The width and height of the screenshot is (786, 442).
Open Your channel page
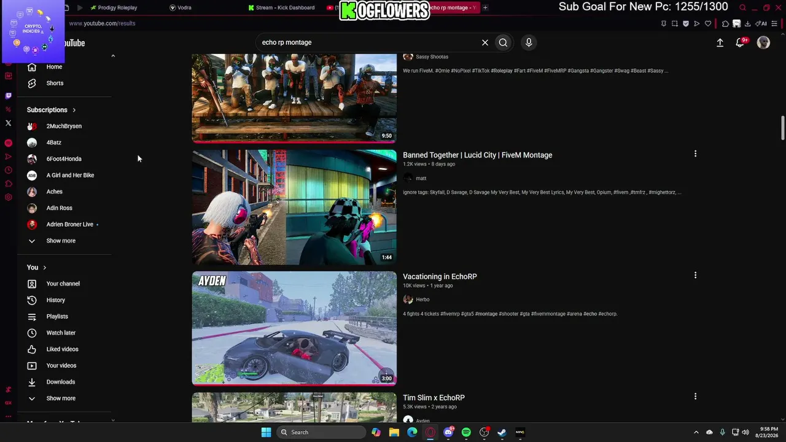(x=63, y=284)
